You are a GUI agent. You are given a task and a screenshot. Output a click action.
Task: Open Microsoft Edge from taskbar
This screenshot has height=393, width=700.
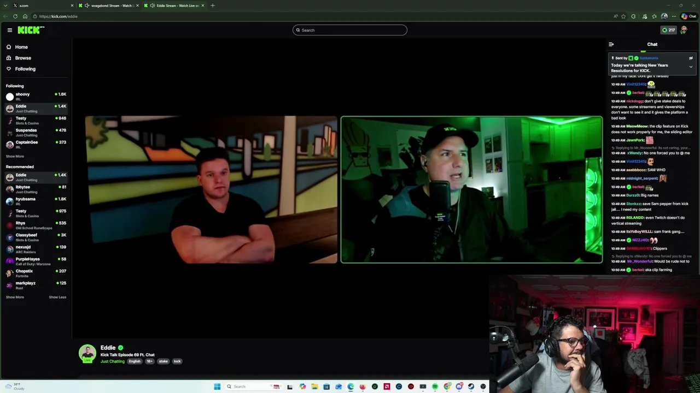click(x=351, y=386)
